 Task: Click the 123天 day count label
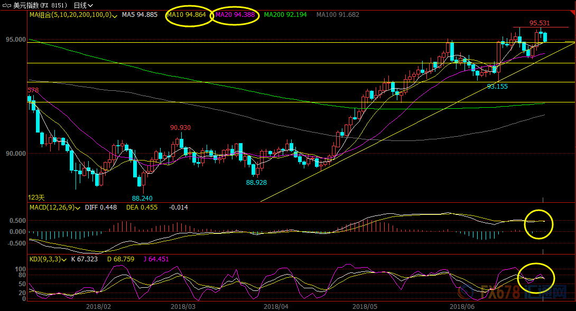coord(36,197)
